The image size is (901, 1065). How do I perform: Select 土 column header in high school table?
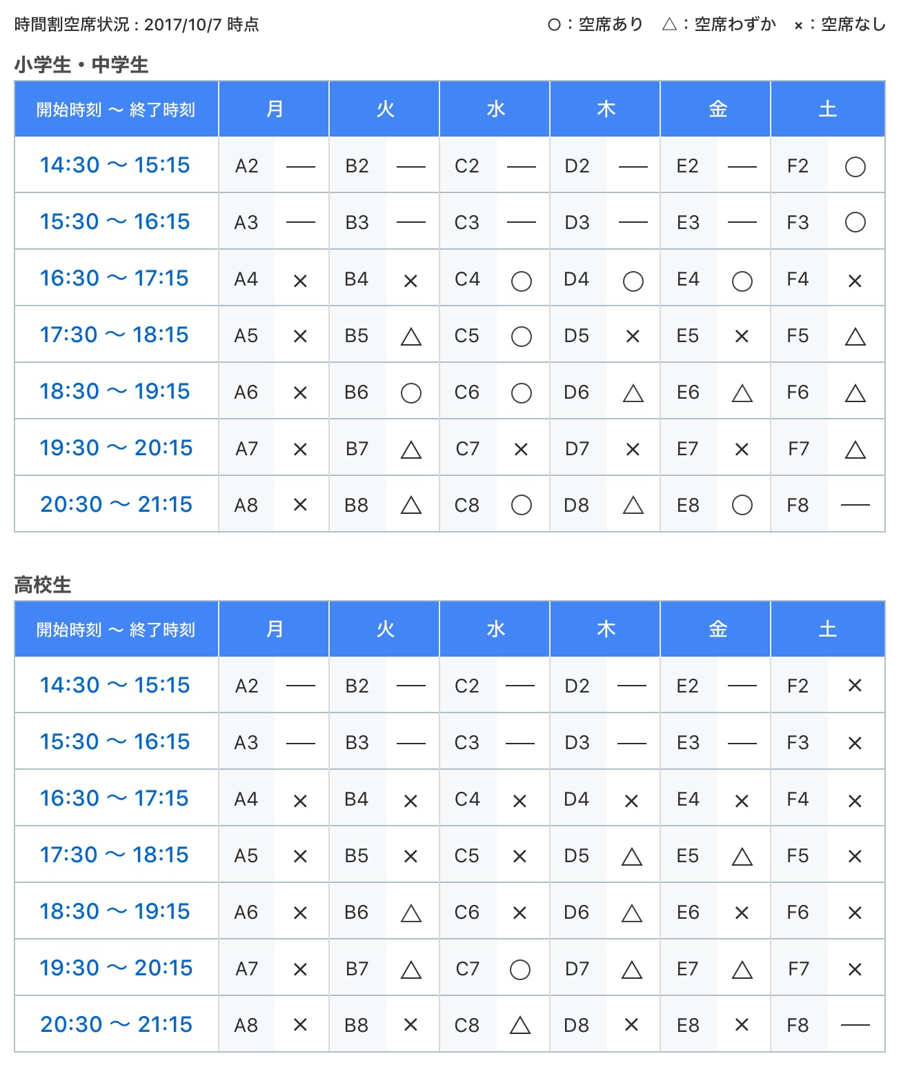tap(827, 629)
